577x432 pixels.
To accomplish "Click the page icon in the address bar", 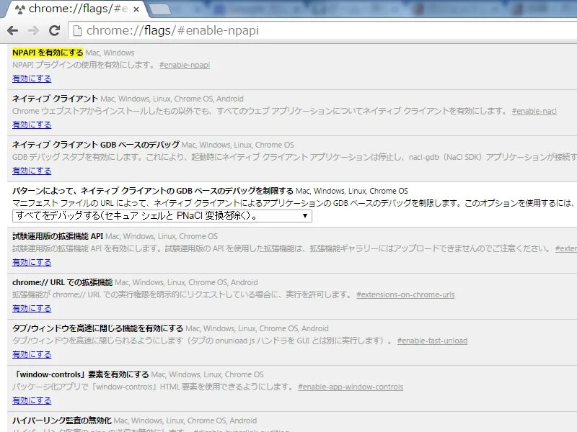I will click(x=77, y=30).
